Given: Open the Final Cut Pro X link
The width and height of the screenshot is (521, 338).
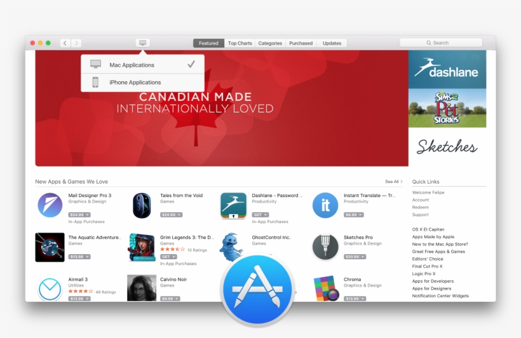Looking at the screenshot, I should coord(428,266).
